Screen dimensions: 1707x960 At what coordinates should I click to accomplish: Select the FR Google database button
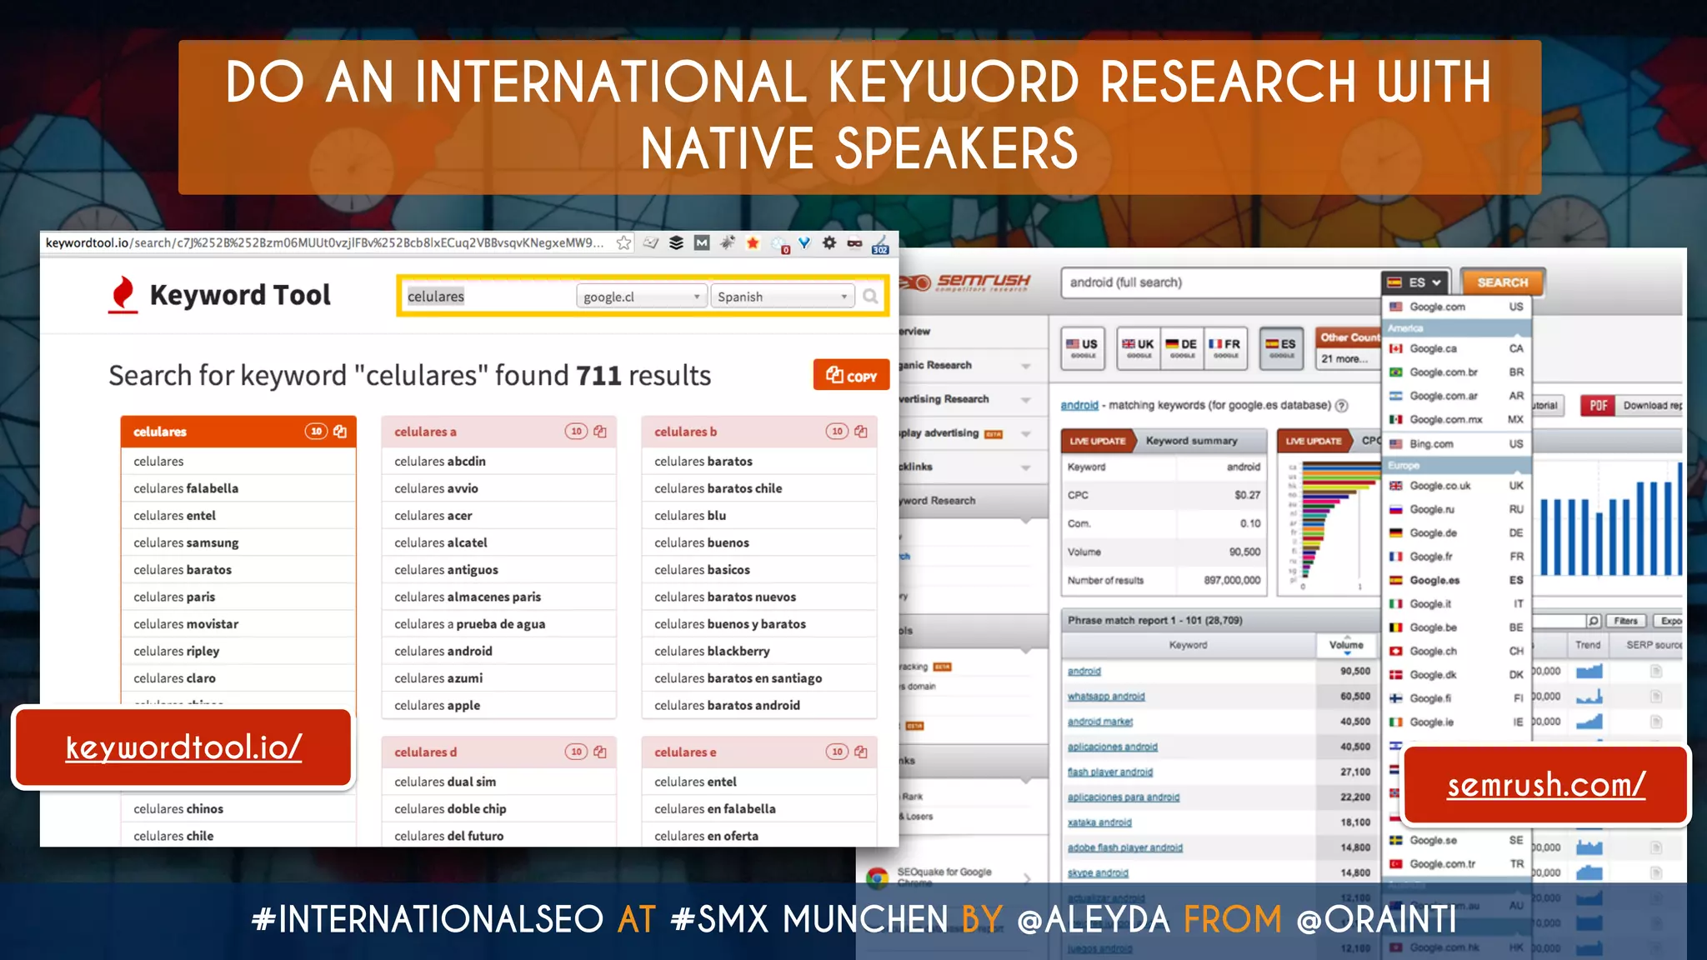coord(1225,347)
